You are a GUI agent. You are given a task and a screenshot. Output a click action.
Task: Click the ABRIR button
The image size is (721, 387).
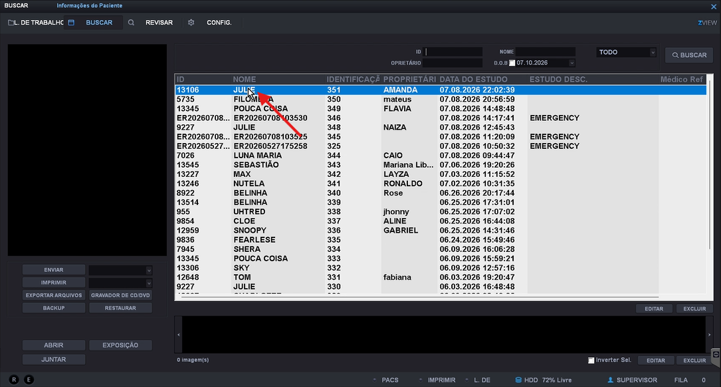pyautogui.click(x=54, y=345)
